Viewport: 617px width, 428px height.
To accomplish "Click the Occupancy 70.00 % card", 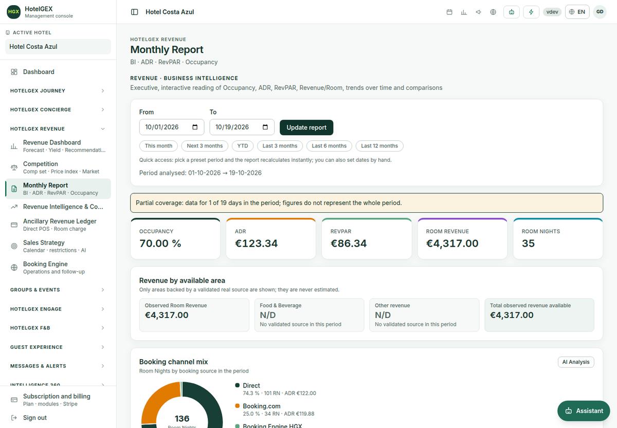I will (x=175, y=238).
